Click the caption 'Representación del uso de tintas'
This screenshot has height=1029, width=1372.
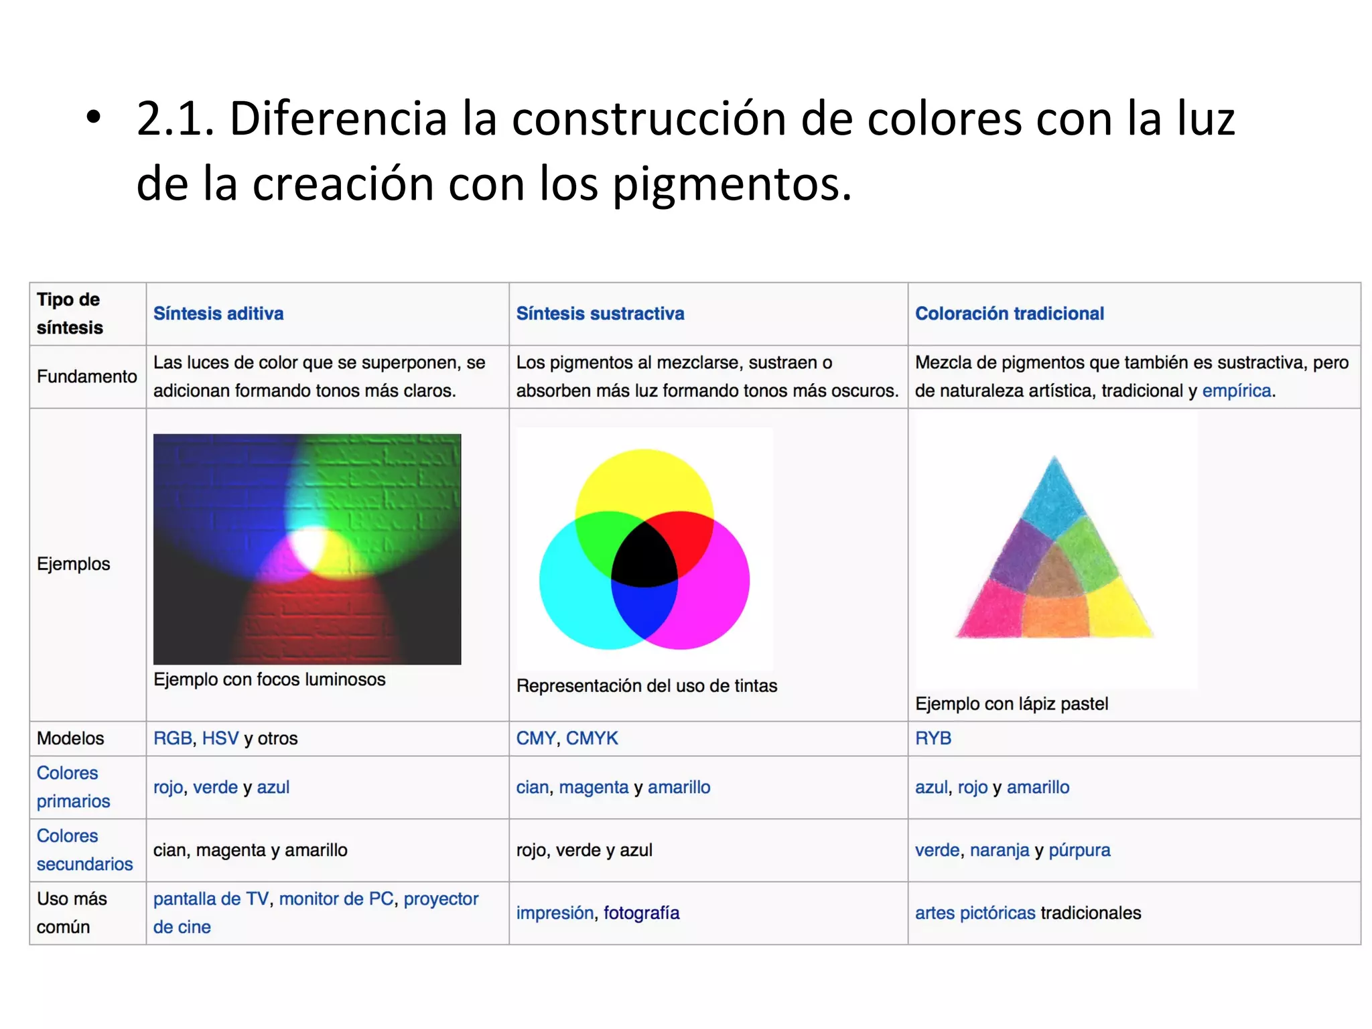pos(646,686)
